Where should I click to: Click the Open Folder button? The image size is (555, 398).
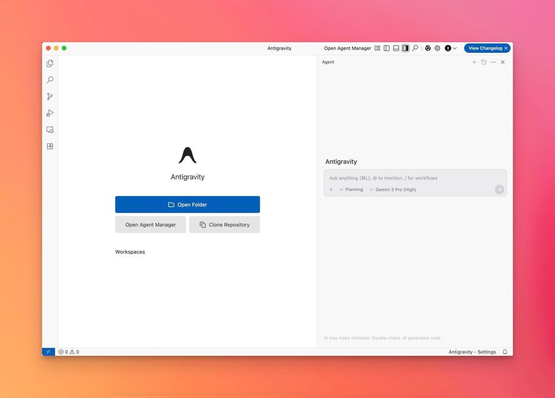click(187, 204)
